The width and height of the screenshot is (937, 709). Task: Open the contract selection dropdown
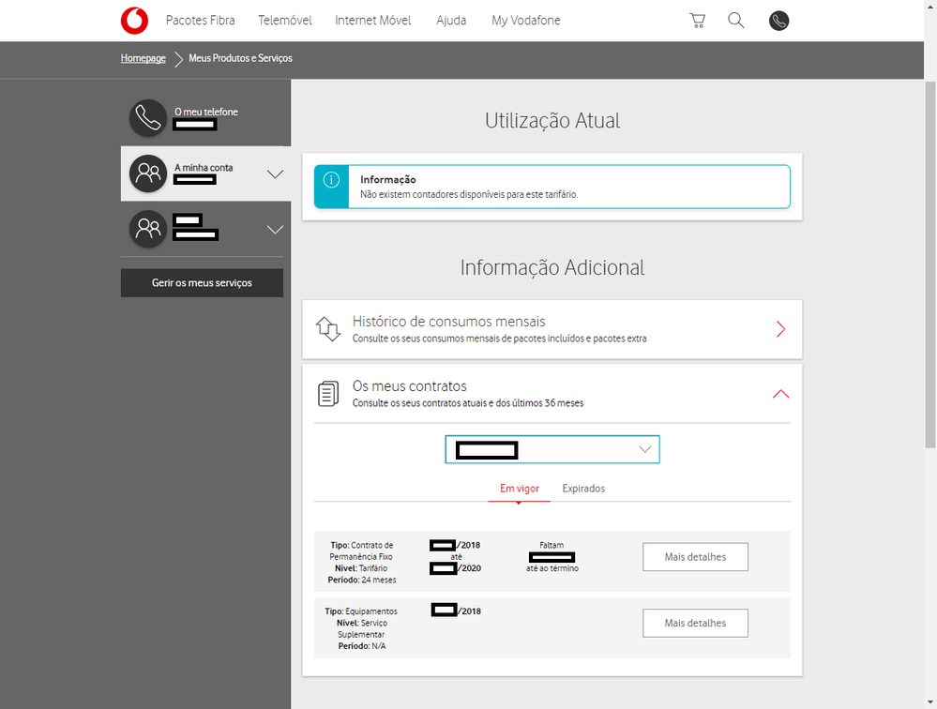(552, 449)
